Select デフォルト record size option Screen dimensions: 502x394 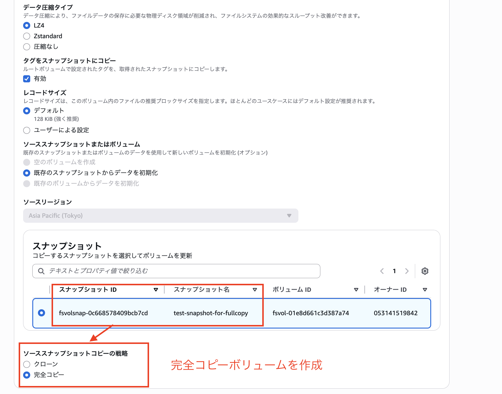27,111
